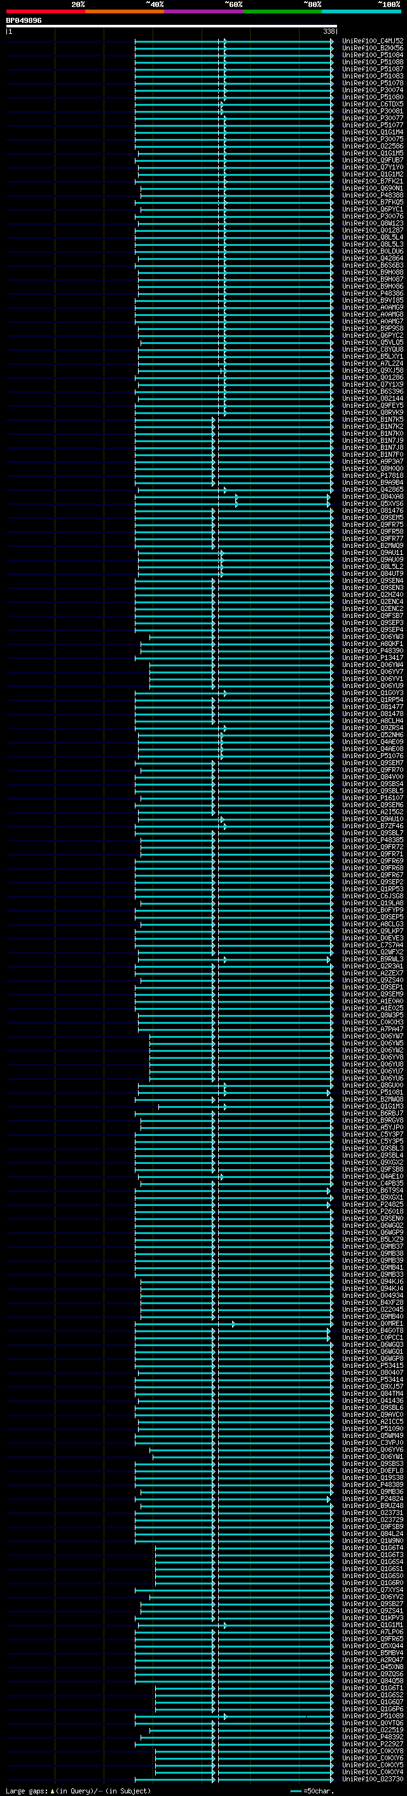The image size is (407, 1796).
Task: Click the cyan ~100% legend segment
Action: click(x=361, y=11)
